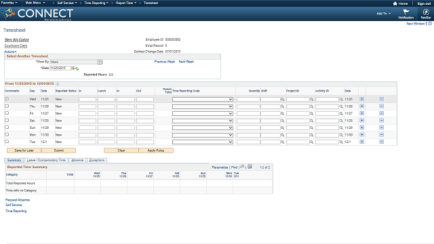Open the View By dropdown
The image size is (434, 244).
coord(76,62)
